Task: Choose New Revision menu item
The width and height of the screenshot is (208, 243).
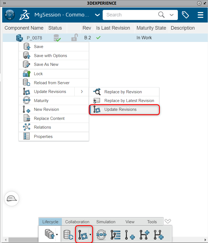Action: point(54,109)
